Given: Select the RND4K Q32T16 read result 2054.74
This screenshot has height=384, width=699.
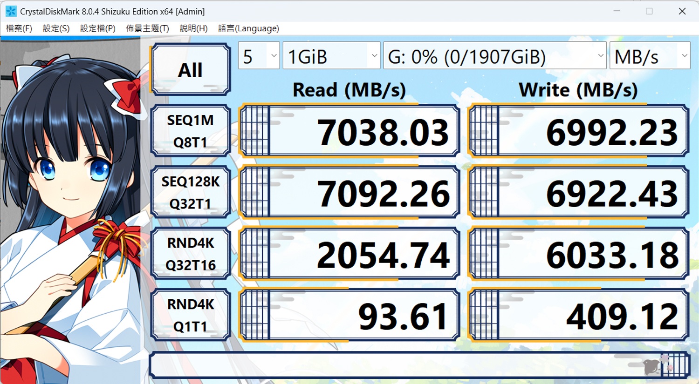Looking at the screenshot, I should click(349, 254).
